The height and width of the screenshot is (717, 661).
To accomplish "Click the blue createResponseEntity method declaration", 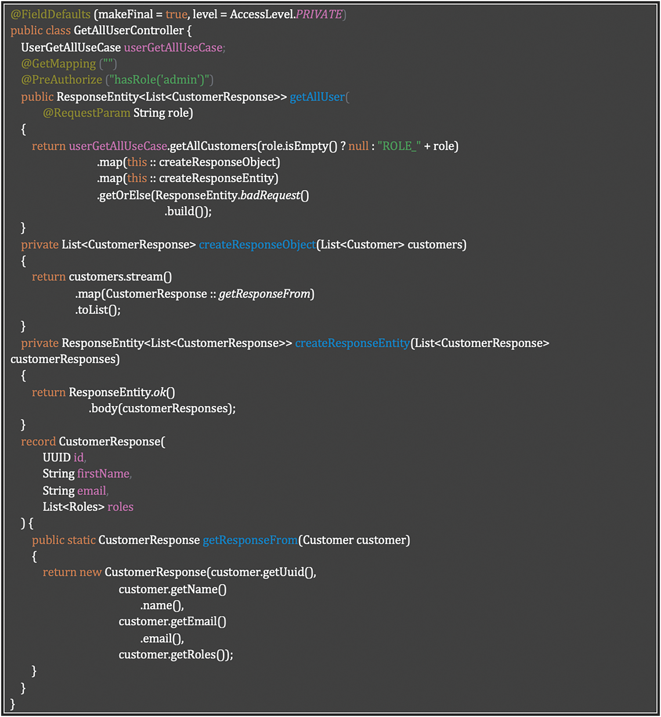I will [x=352, y=343].
